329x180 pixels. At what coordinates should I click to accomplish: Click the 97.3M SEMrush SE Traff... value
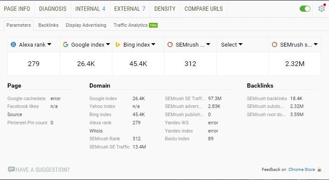[215, 98]
